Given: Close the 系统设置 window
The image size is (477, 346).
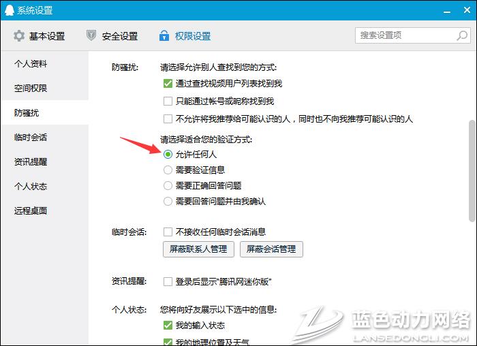Looking at the screenshot, I should coord(466,10).
